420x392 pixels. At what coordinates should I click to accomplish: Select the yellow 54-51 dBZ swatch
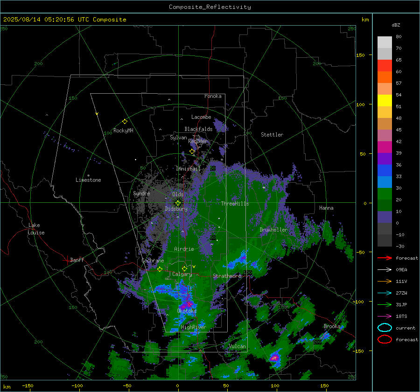click(385, 100)
